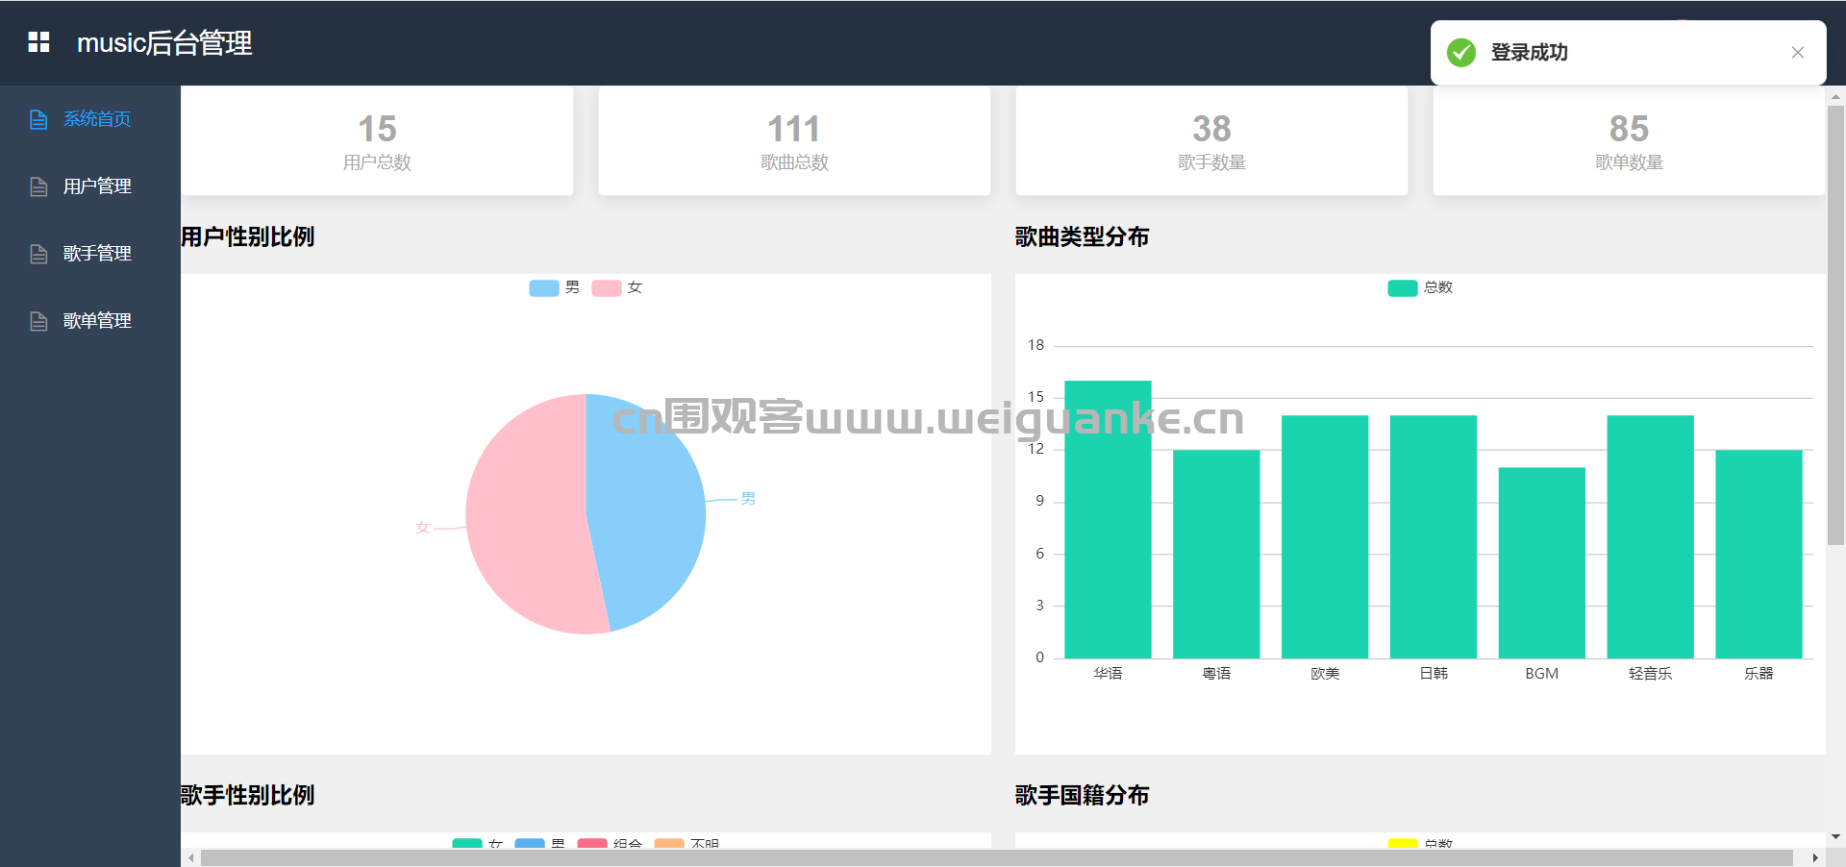Click the 华语 bar in song type chart
1846x867 pixels.
(1108, 520)
